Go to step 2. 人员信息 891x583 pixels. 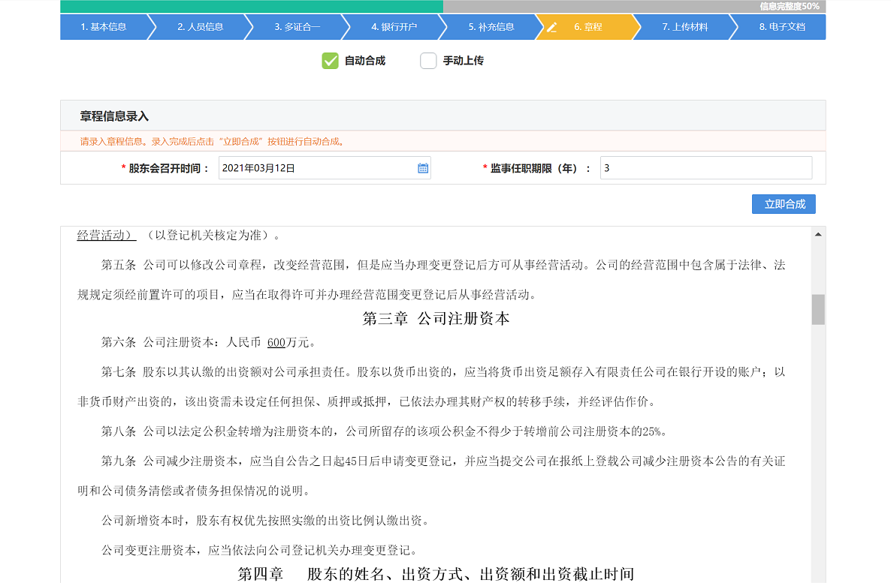200,27
